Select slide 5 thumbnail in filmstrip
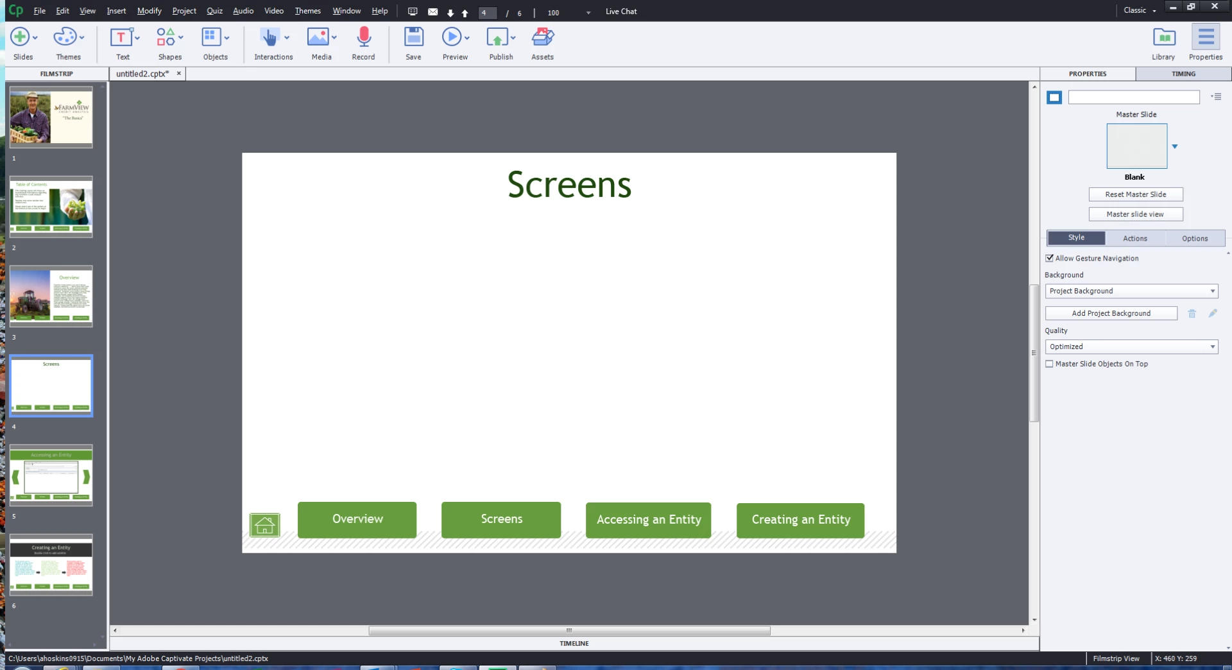Viewport: 1232px width, 670px height. point(51,475)
